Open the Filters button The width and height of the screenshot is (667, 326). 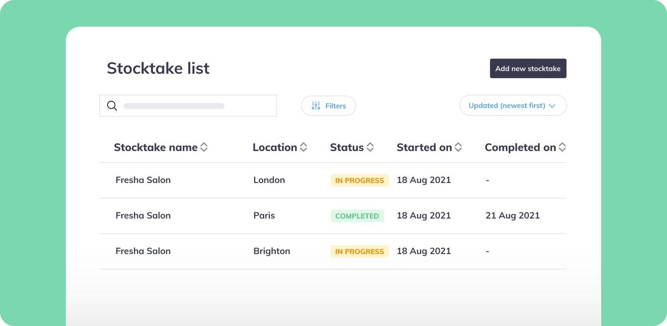click(329, 106)
